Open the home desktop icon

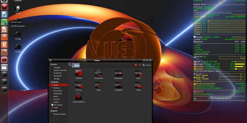click(x=18, y=9)
